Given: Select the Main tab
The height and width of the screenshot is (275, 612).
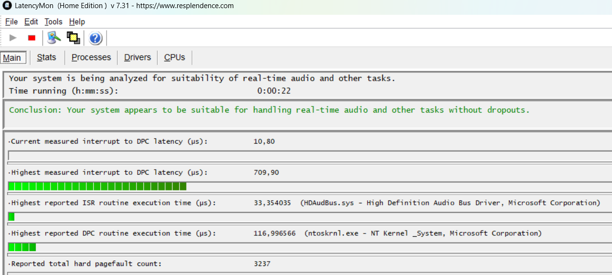Looking at the screenshot, I should click(x=13, y=57).
